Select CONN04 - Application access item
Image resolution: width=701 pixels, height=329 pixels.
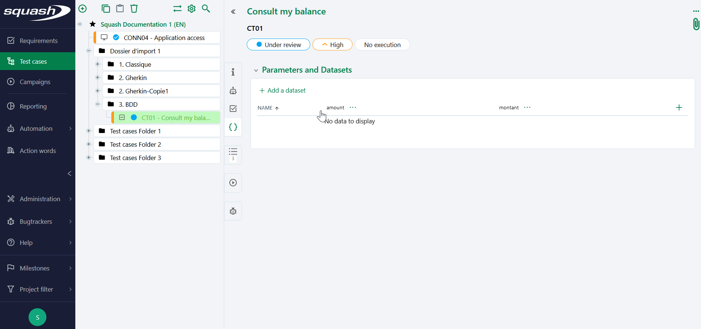click(164, 38)
